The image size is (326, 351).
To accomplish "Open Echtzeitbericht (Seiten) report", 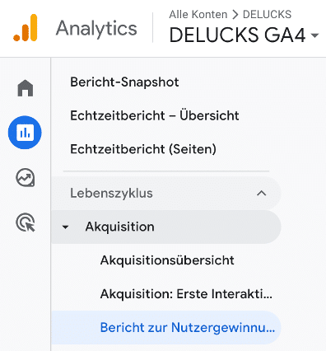I will (143, 149).
